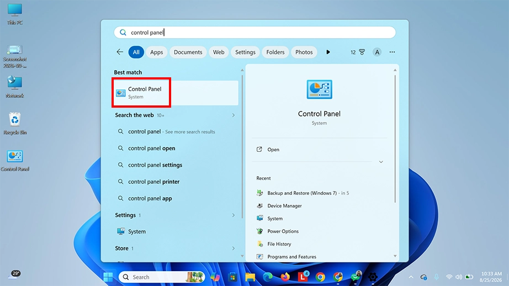This screenshot has height=286, width=509.
Task: Switch to the Folders filter tab
Action: (x=275, y=52)
